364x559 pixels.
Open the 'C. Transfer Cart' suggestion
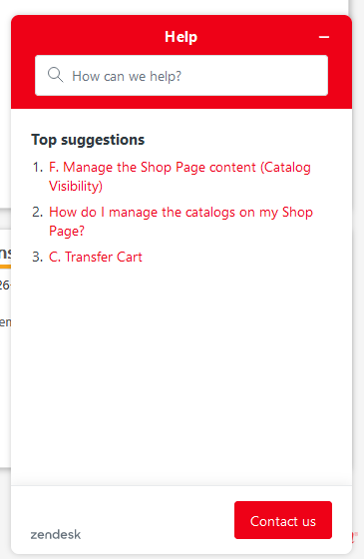(x=96, y=258)
